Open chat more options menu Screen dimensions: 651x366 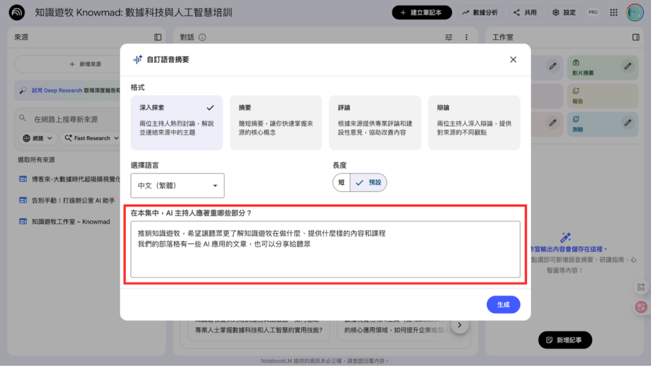point(466,37)
